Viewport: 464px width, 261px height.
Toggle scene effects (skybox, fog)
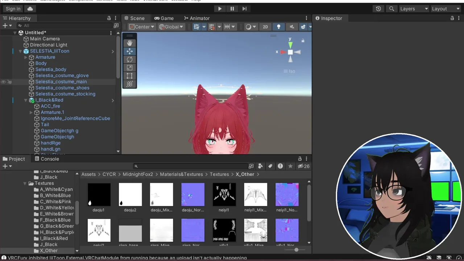tap(303, 27)
